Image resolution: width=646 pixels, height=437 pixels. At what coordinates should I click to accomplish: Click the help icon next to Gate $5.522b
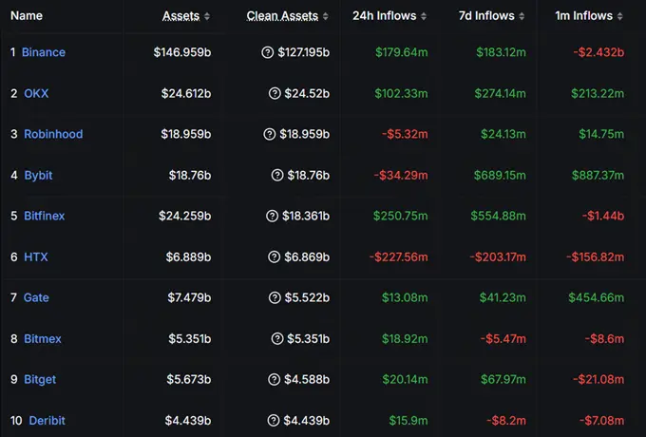coord(275,297)
